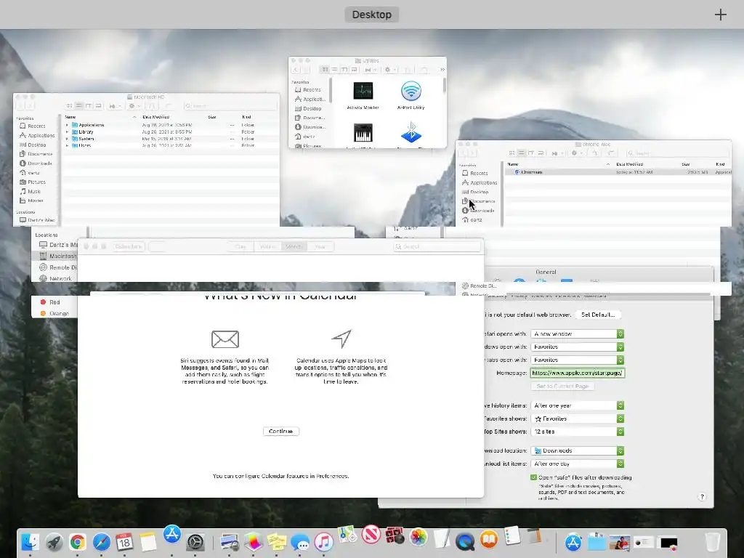Click search field in Calendar window
This screenshot has width=744, height=558.
point(437,247)
